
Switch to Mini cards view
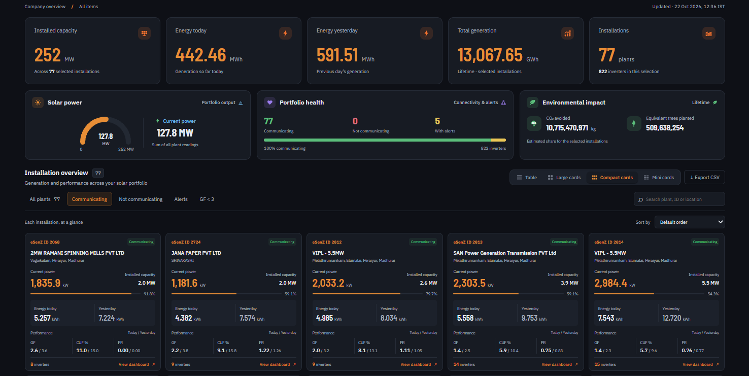click(x=659, y=178)
